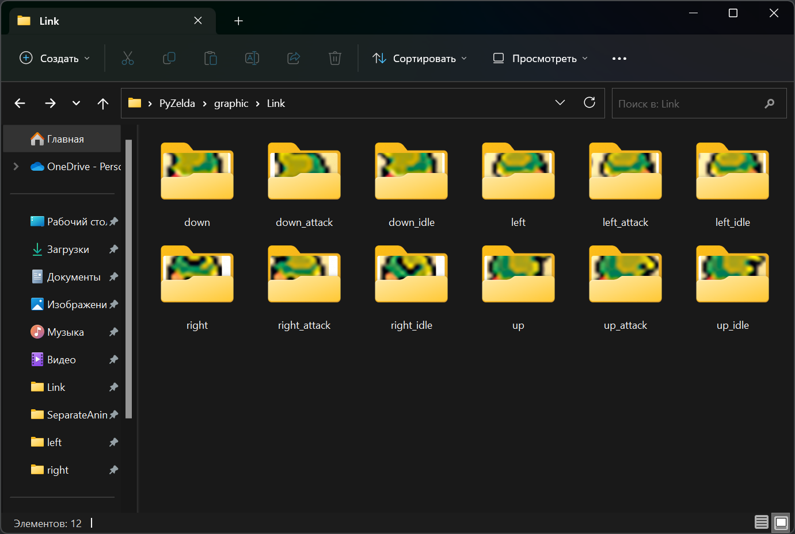
Task: Select the left folder in main pane
Action: (518, 185)
